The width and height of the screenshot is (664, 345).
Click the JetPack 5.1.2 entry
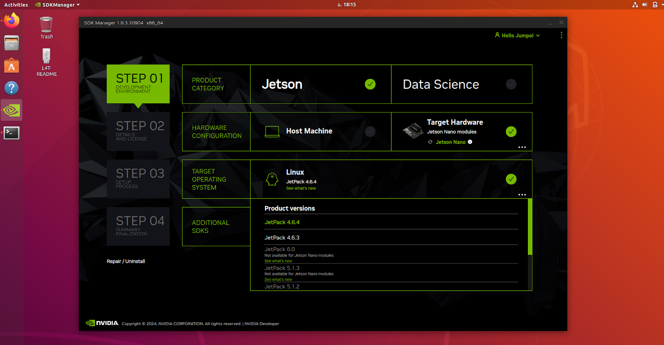[282, 286]
